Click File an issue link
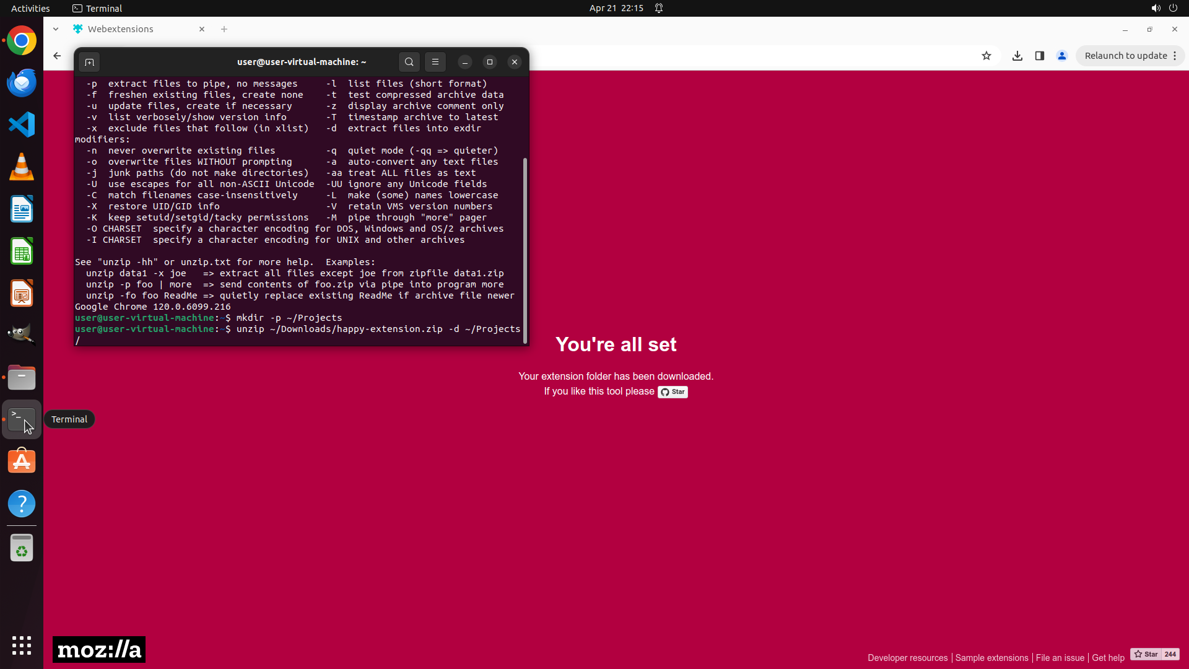The image size is (1189, 669). click(1060, 658)
